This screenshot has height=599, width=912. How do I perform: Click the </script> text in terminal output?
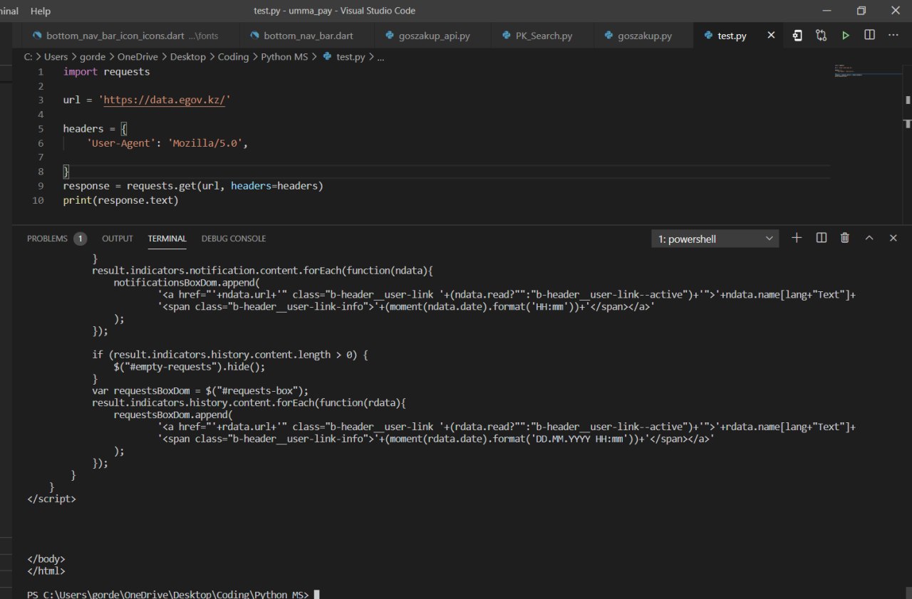click(x=51, y=499)
